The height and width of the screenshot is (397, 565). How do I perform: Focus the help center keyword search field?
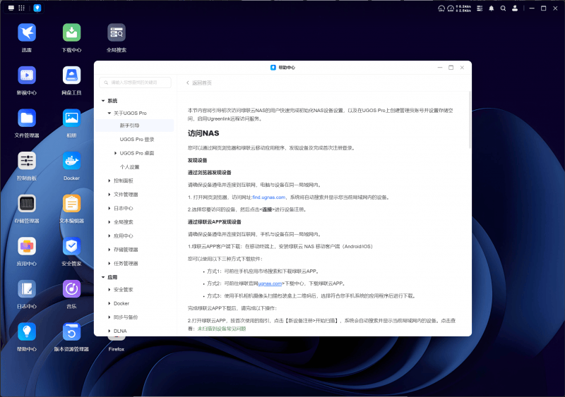point(135,83)
